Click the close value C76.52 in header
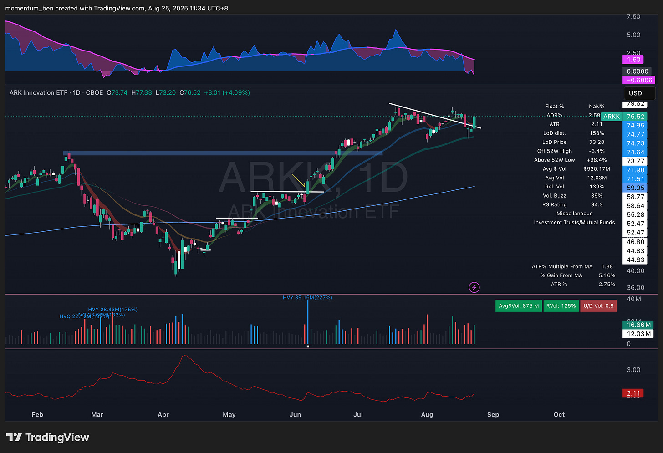Screen dimensions: 663x453 tap(190, 92)
